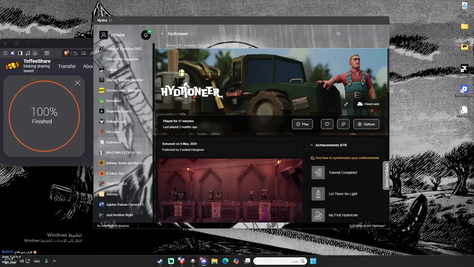Click the 100% Finished progress circle
The image size is (474, 267).
(x=44, y=116)
